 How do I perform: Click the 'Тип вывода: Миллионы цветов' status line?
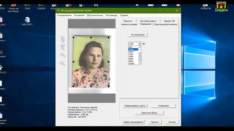click(x=82, y=107)
